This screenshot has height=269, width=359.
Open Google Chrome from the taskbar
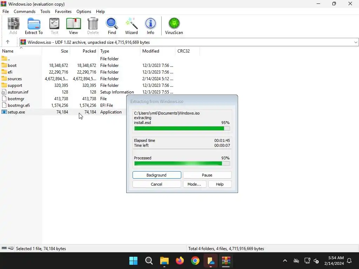(x=195, y=261)
